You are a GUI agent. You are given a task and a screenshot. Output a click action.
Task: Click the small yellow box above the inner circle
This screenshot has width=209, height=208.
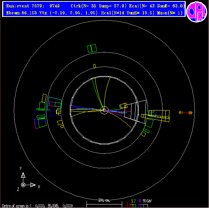95,66
